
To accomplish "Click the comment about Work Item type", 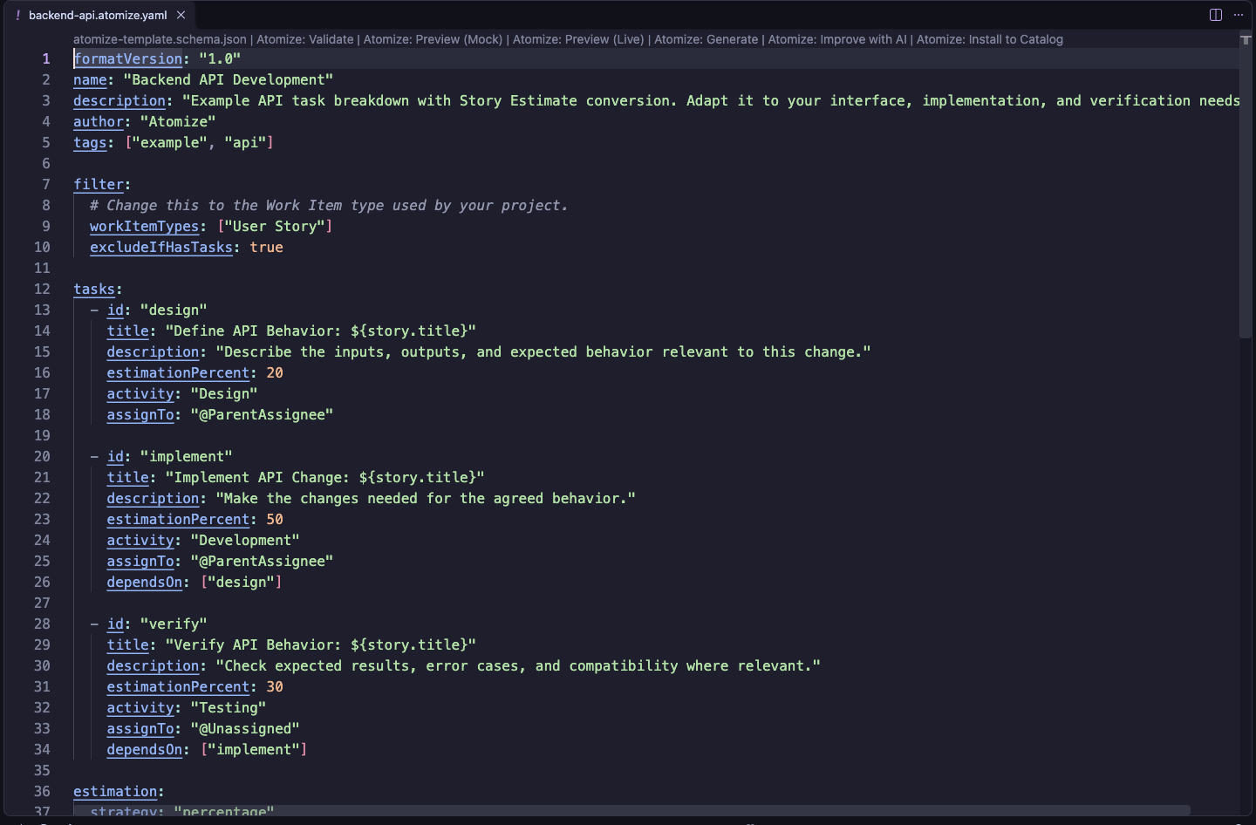I will pyautogui.click(x=329, y=205).
